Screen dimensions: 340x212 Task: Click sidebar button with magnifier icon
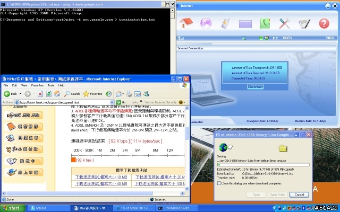click(23, 138)
